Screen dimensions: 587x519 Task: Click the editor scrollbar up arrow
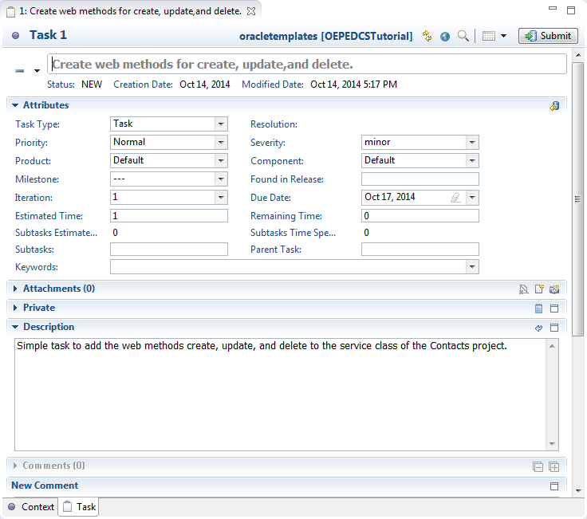point(578,55)
